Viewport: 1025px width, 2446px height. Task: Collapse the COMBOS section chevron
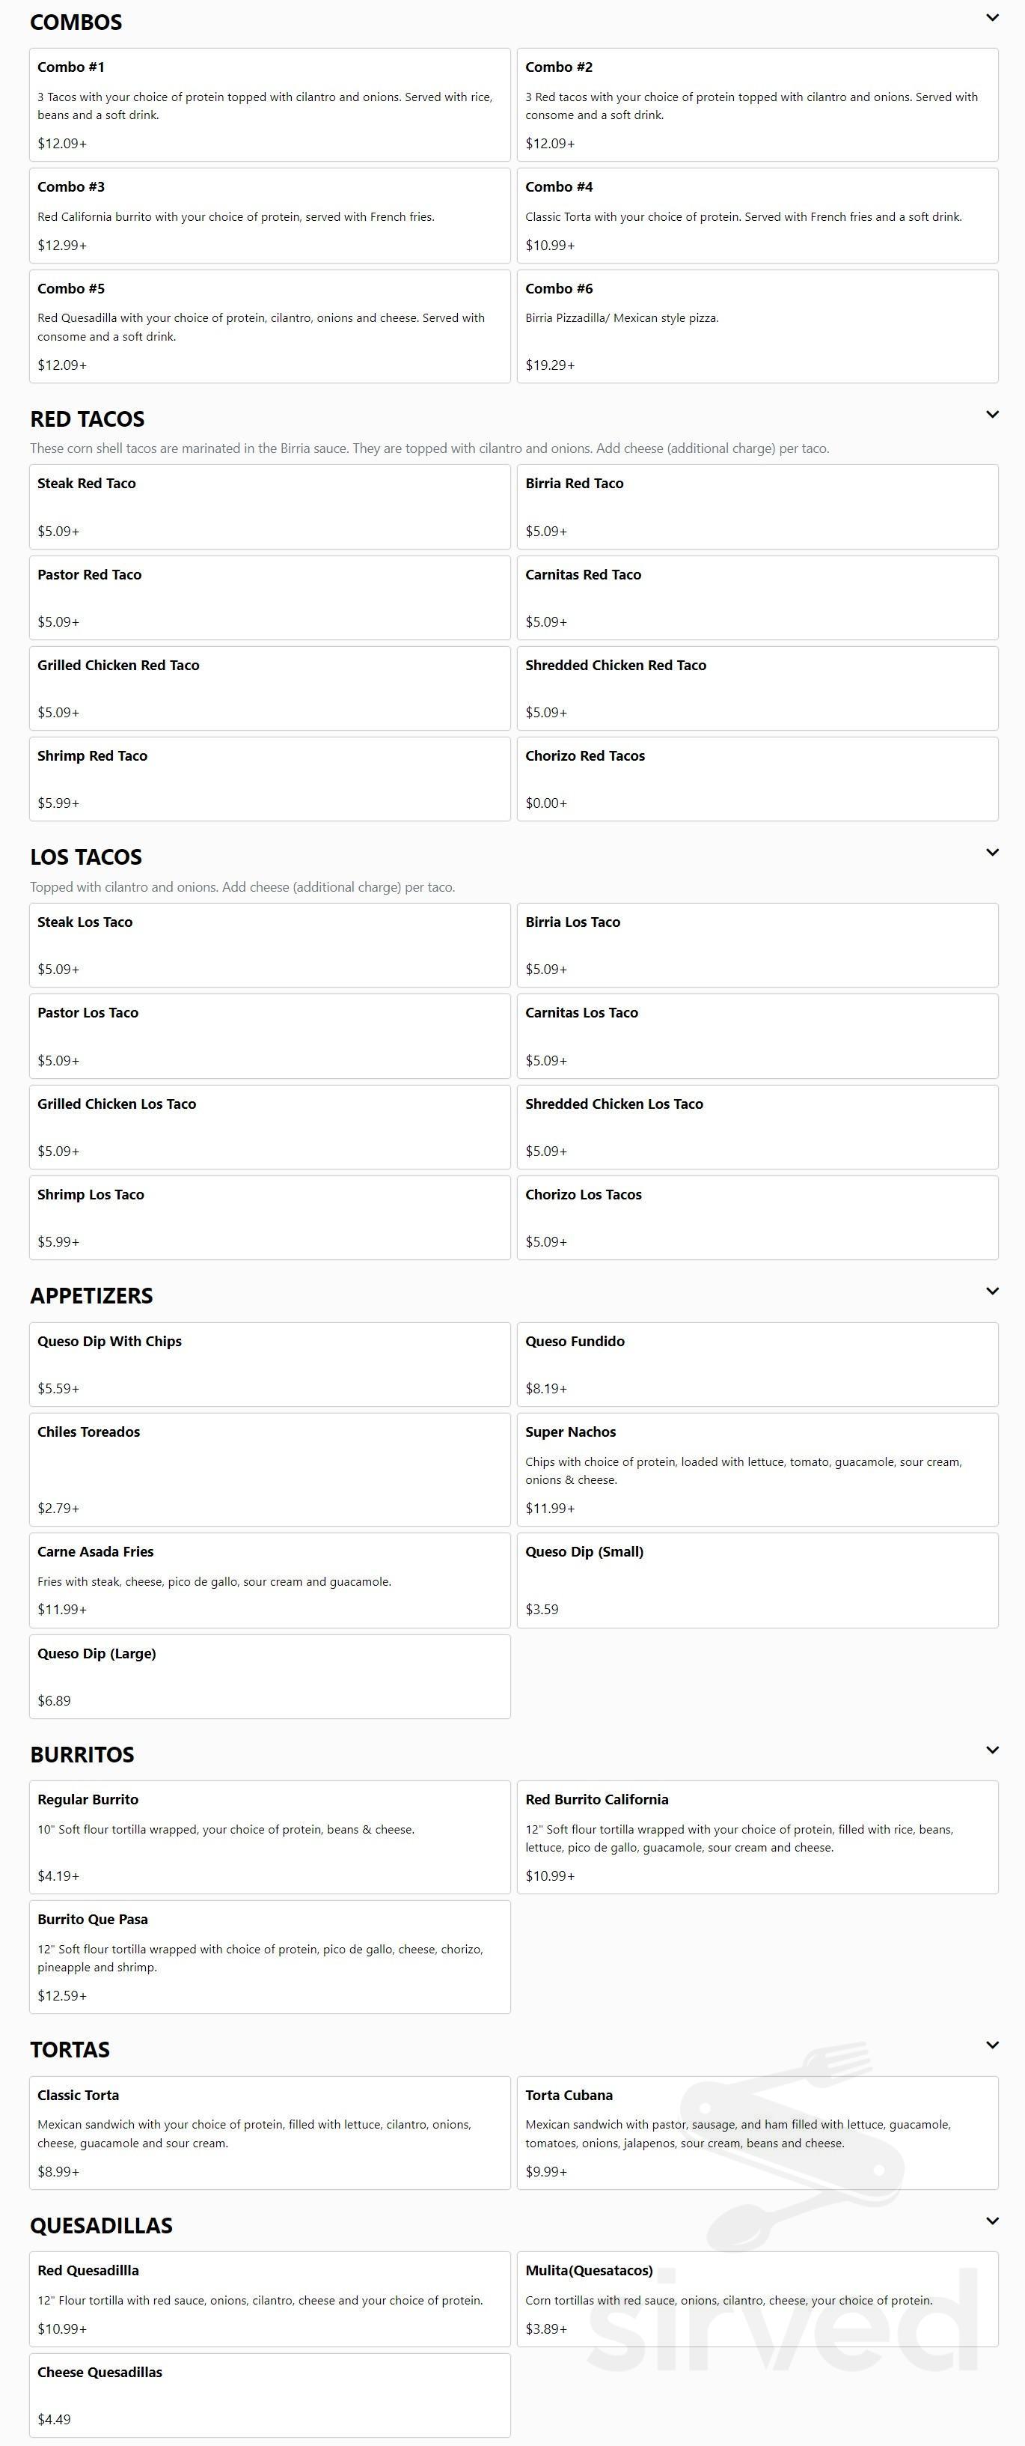coord(992,18)
